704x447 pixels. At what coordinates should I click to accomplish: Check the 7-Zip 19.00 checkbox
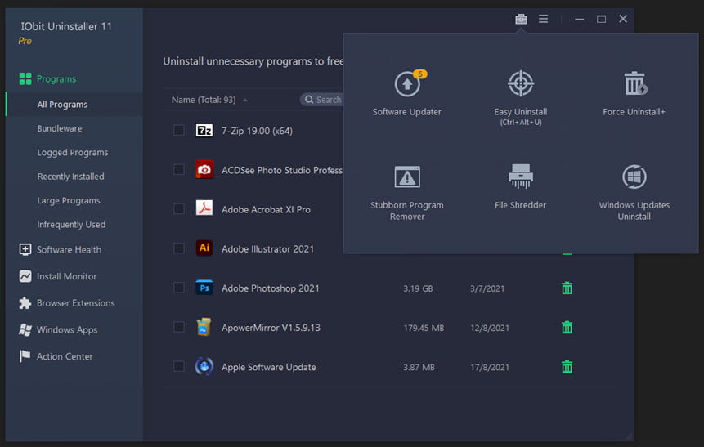tap(179, 130)
